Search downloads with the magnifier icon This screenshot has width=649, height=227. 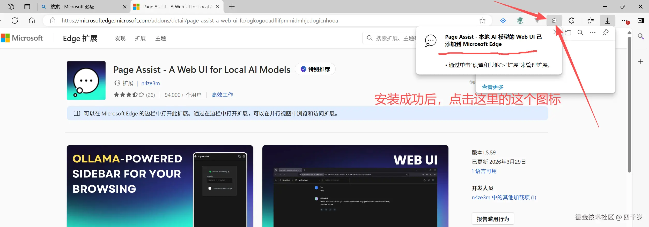tap(580, 33)
